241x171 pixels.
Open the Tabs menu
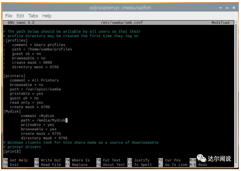pyautogui.click(x=33, y=16)
